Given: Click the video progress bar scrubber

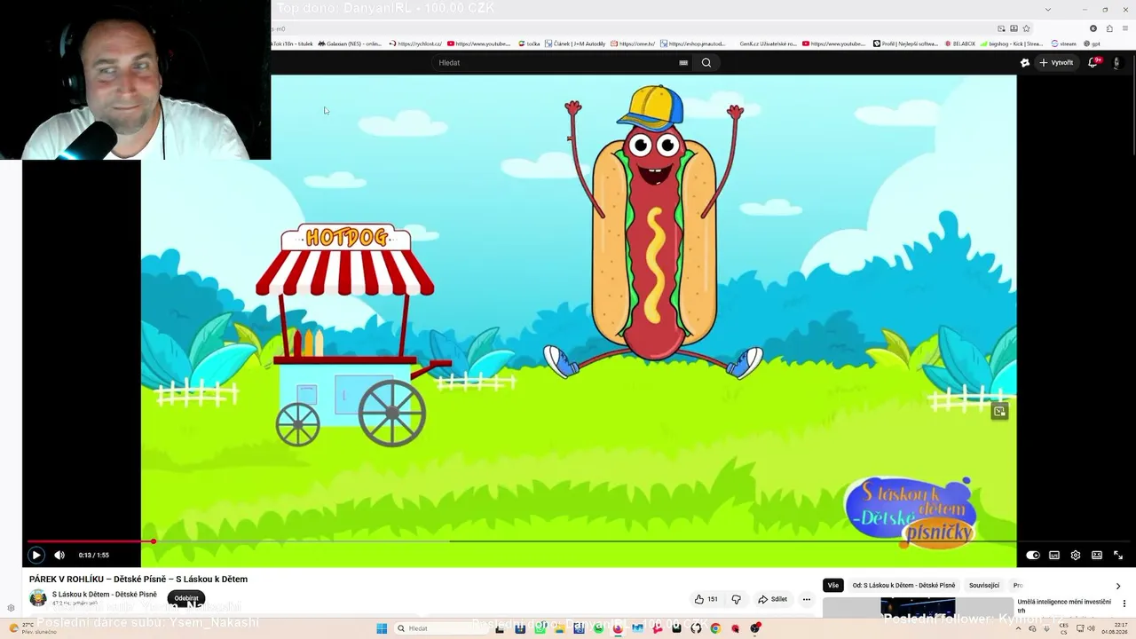Looking at the screenshot, I should coord(154,540).
